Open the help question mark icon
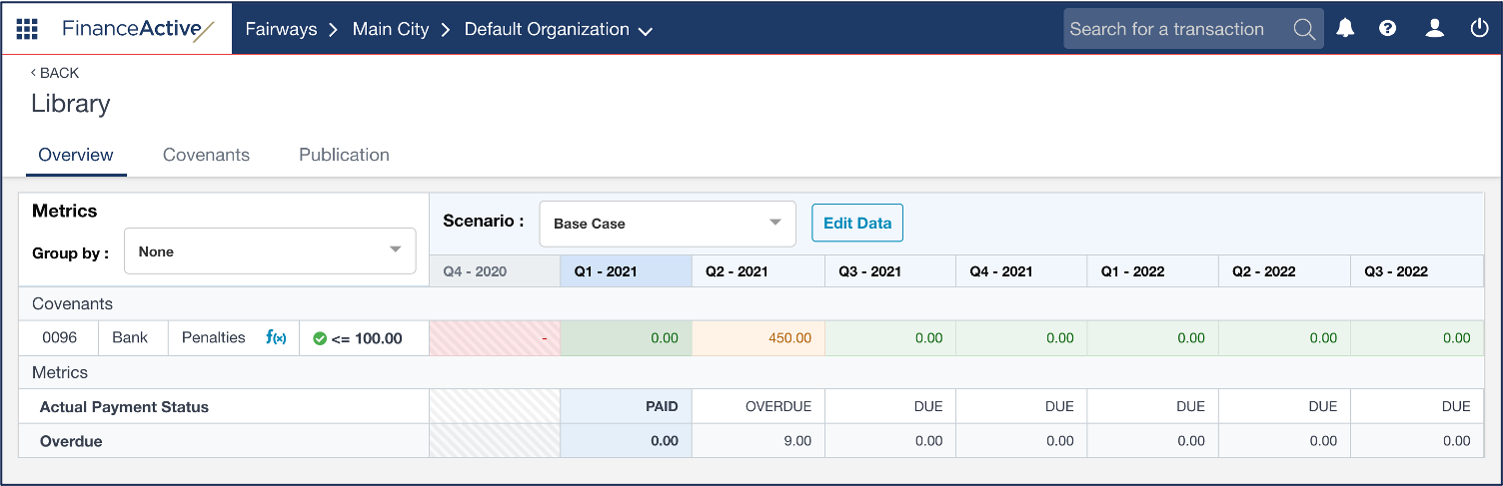1503x486 pixels. 1387,29
